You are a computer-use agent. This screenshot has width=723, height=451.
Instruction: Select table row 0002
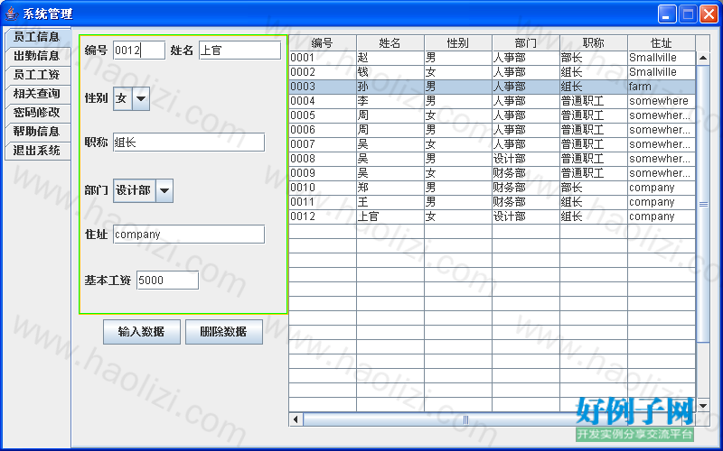492,72
